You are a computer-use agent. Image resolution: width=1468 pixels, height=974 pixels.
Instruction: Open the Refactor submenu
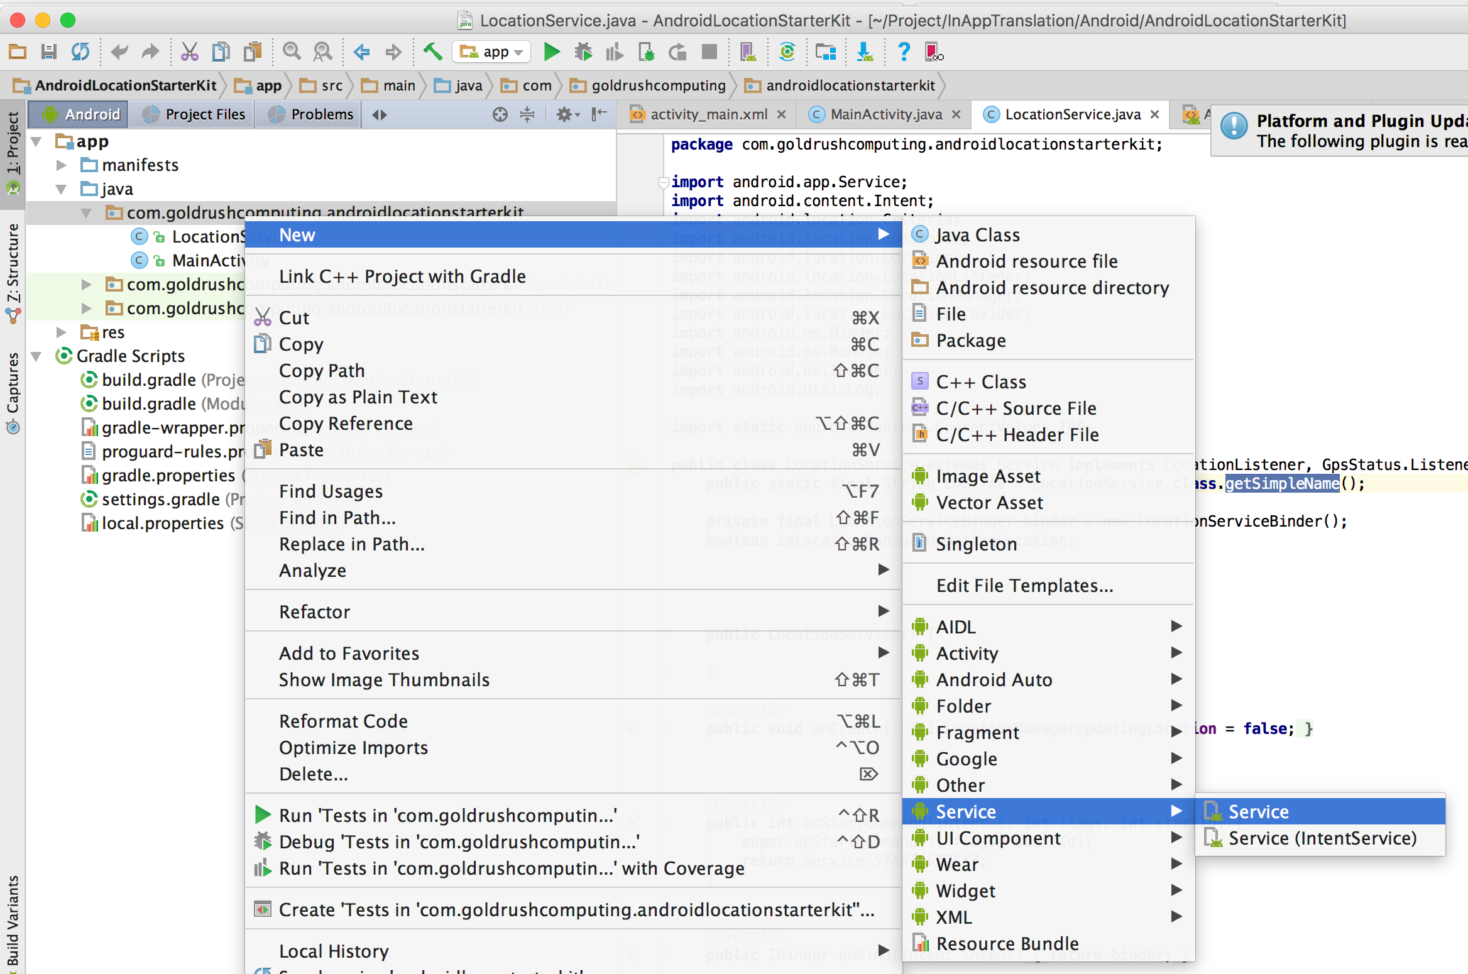(x=573, y=612)
